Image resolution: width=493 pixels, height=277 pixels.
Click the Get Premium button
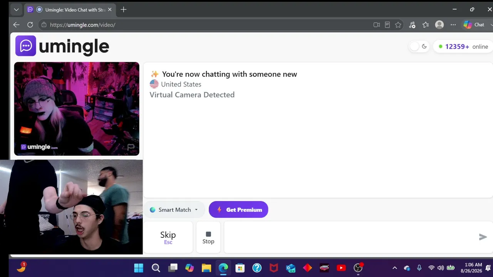coord(238,210)
